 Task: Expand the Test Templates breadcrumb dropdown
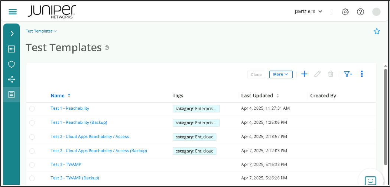41,31
